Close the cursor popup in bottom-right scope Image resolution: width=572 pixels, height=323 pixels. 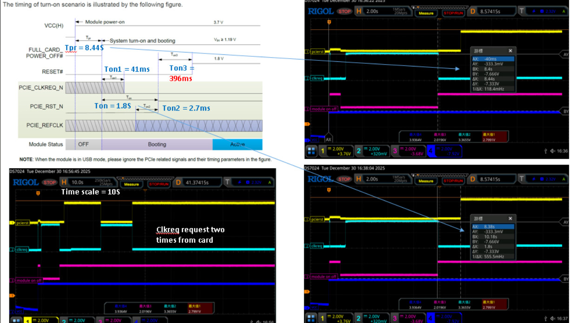[x=510, y=218]
